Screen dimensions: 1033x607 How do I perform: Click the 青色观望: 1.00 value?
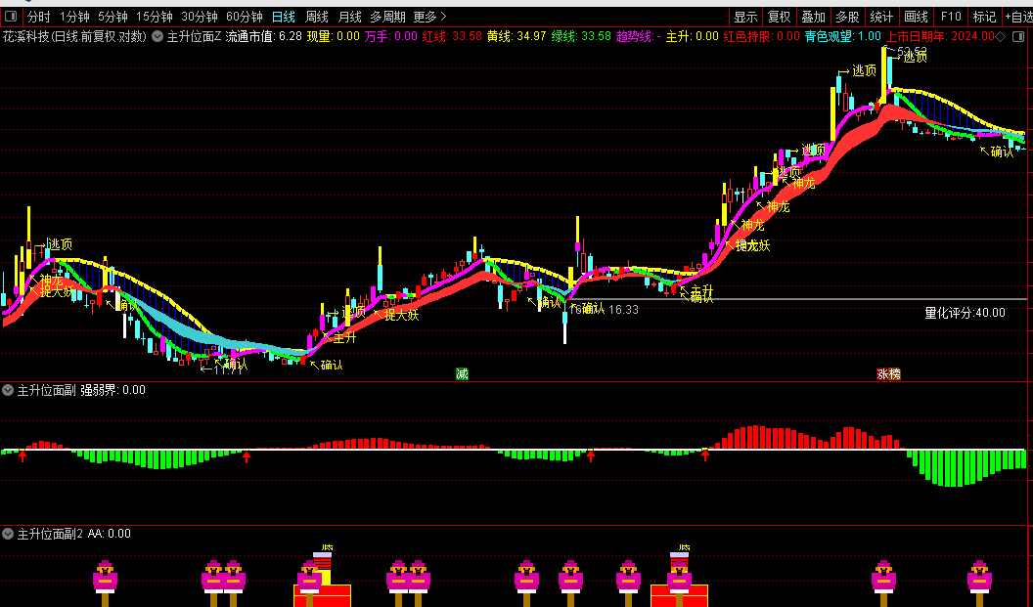point(842,37)
